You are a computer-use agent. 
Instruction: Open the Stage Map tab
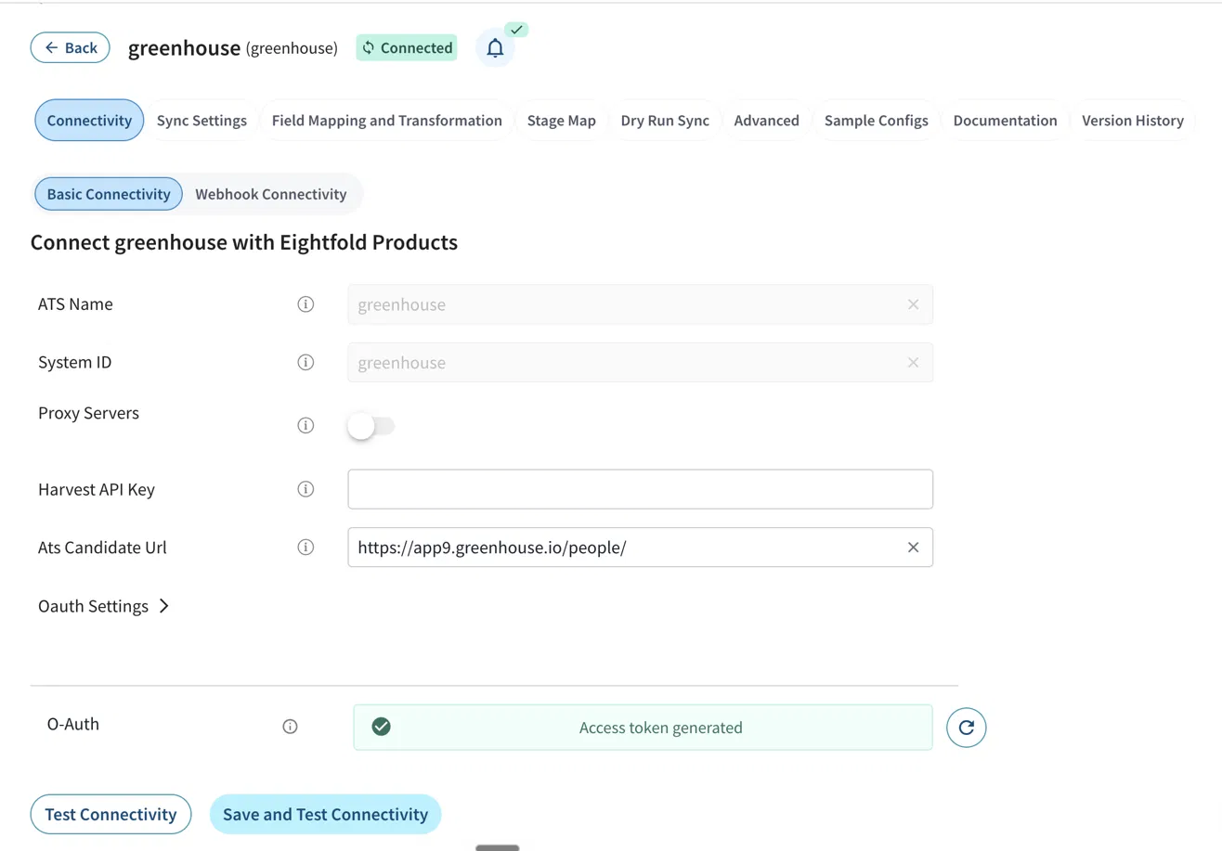point(561,121)
